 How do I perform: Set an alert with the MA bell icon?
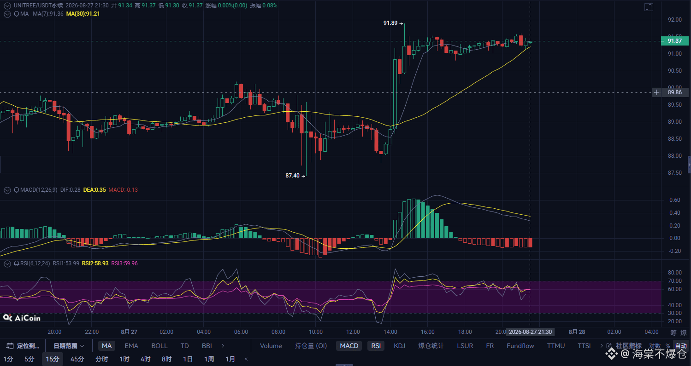point(17,14)
